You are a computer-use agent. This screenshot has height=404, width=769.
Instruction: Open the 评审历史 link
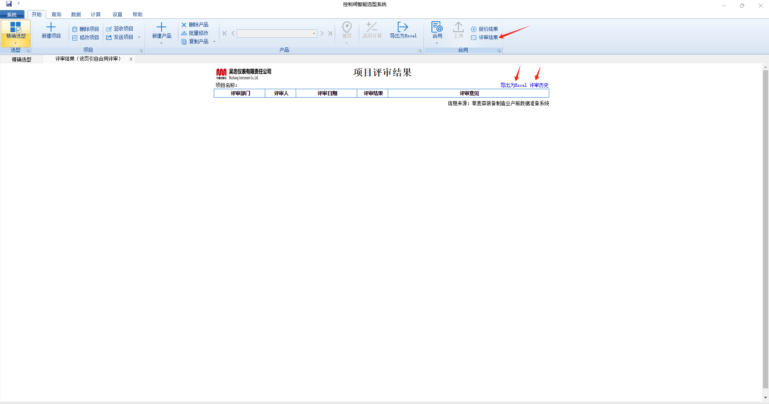pyautogui.click(x=539, y=85)
